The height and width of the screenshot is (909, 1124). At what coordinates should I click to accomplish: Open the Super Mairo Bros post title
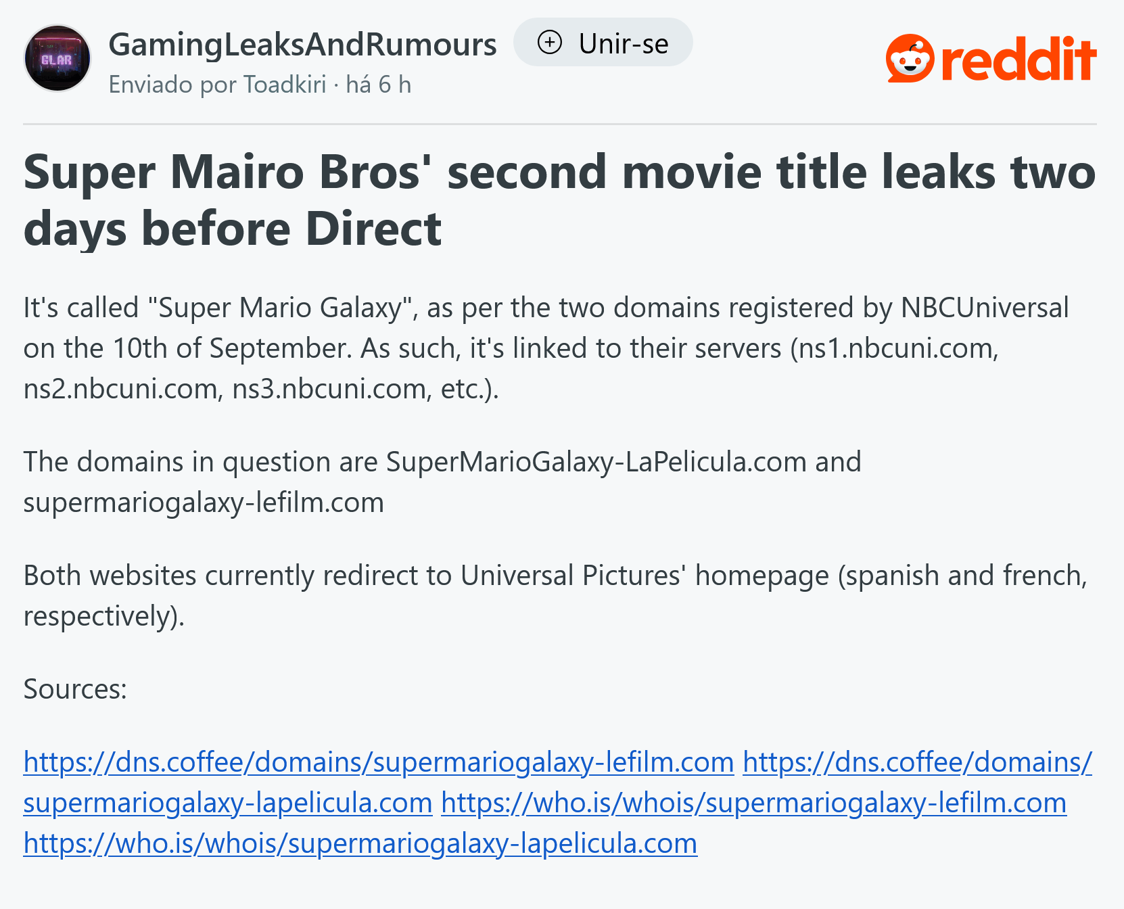559,200
